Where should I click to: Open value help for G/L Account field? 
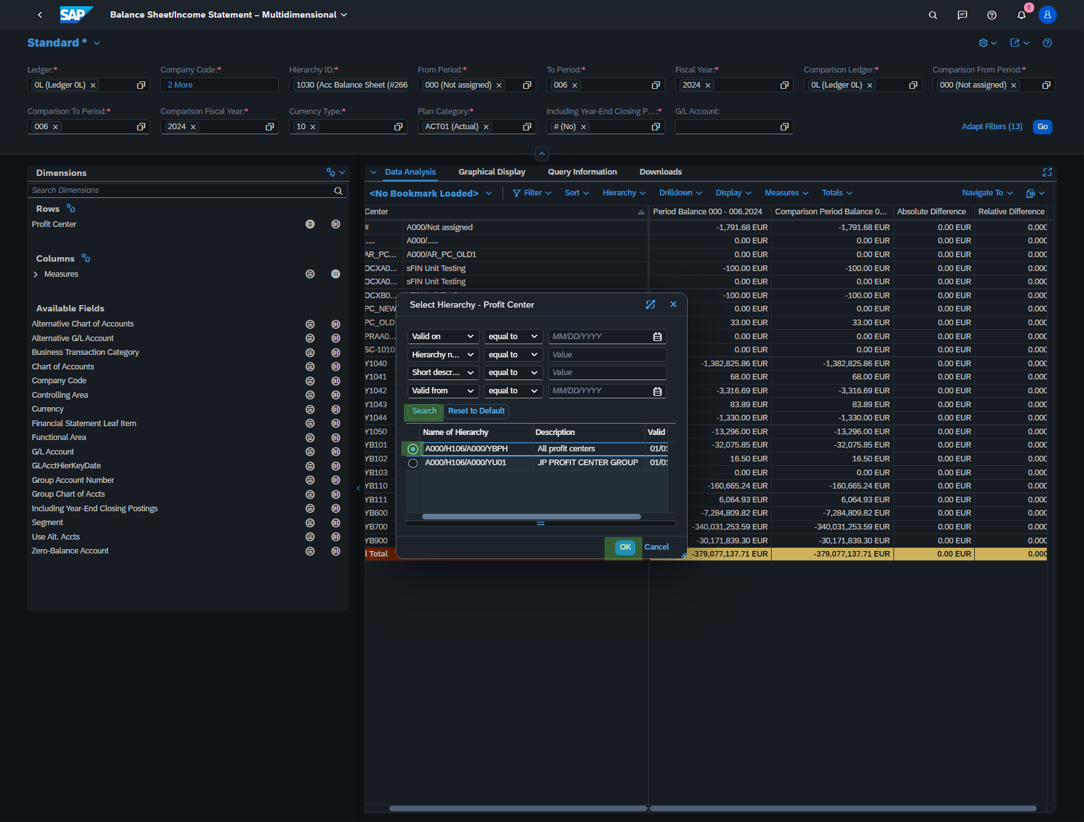click(784, 127)
